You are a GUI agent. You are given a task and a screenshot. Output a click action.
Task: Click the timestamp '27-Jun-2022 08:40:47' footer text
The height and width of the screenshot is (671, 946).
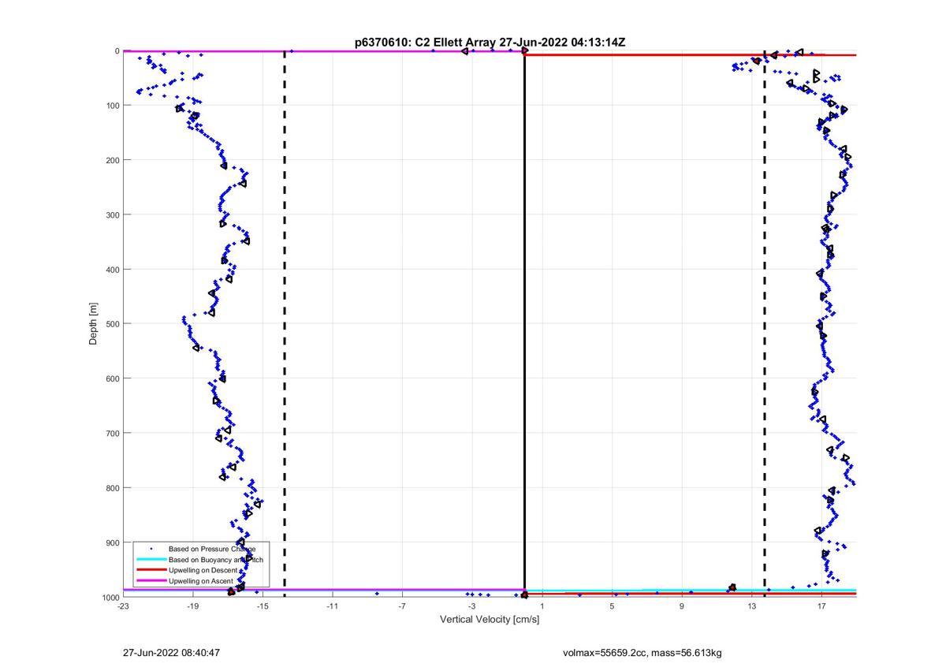[x=171, y=653]
